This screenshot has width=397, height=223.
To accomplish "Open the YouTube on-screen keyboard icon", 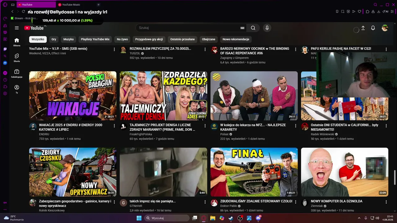I will [x=243, y=28].
